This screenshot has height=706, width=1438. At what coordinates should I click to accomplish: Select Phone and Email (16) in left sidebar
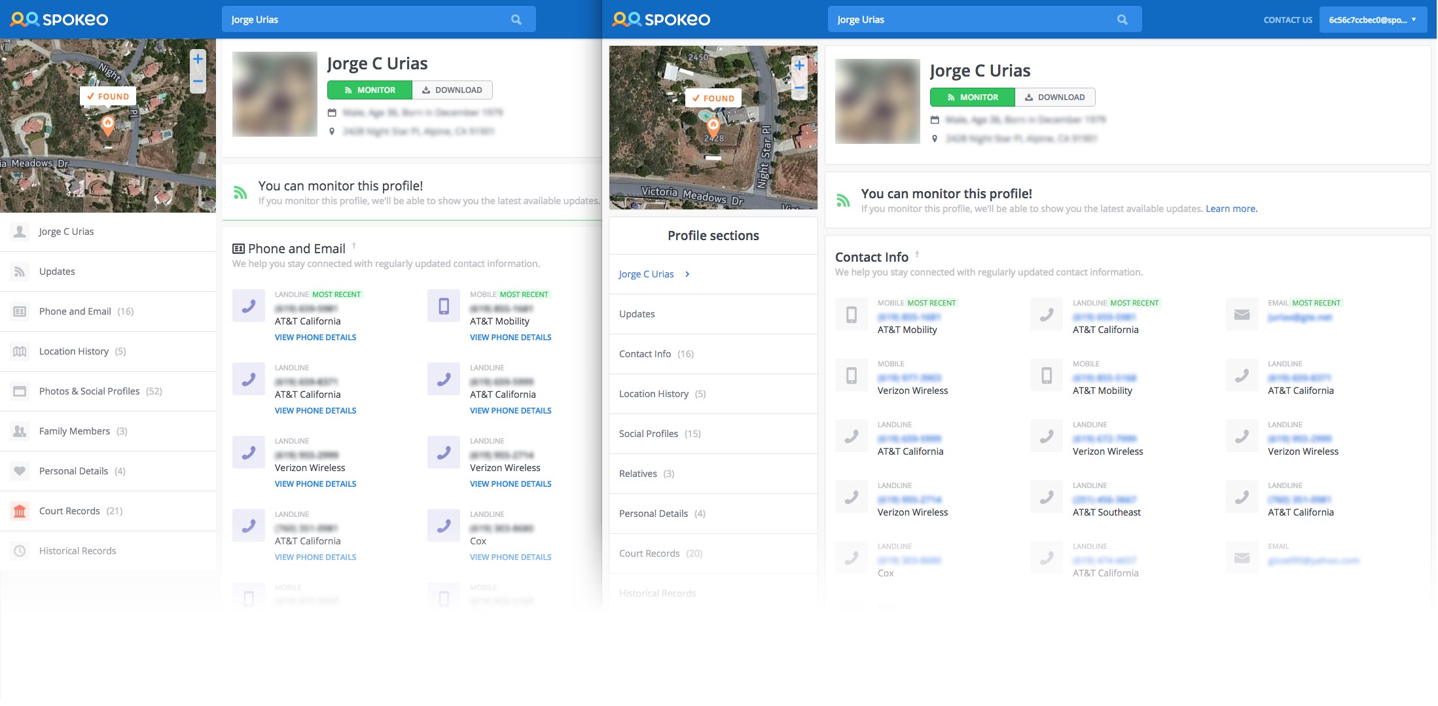(108, 311)
